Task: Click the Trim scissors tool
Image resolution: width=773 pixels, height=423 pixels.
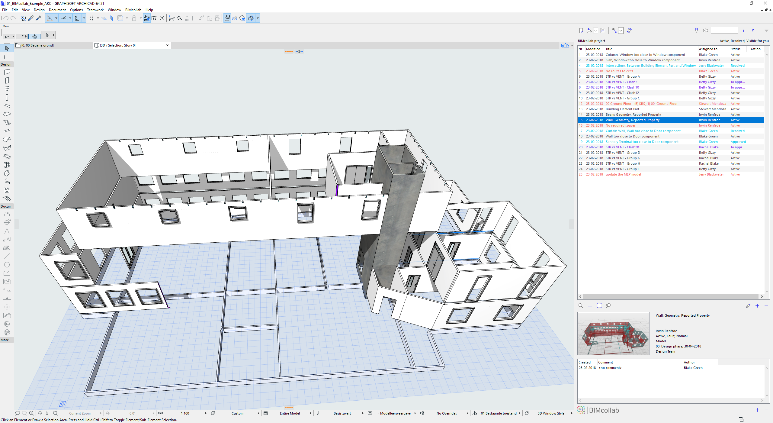Action: (x=172, y=18)
